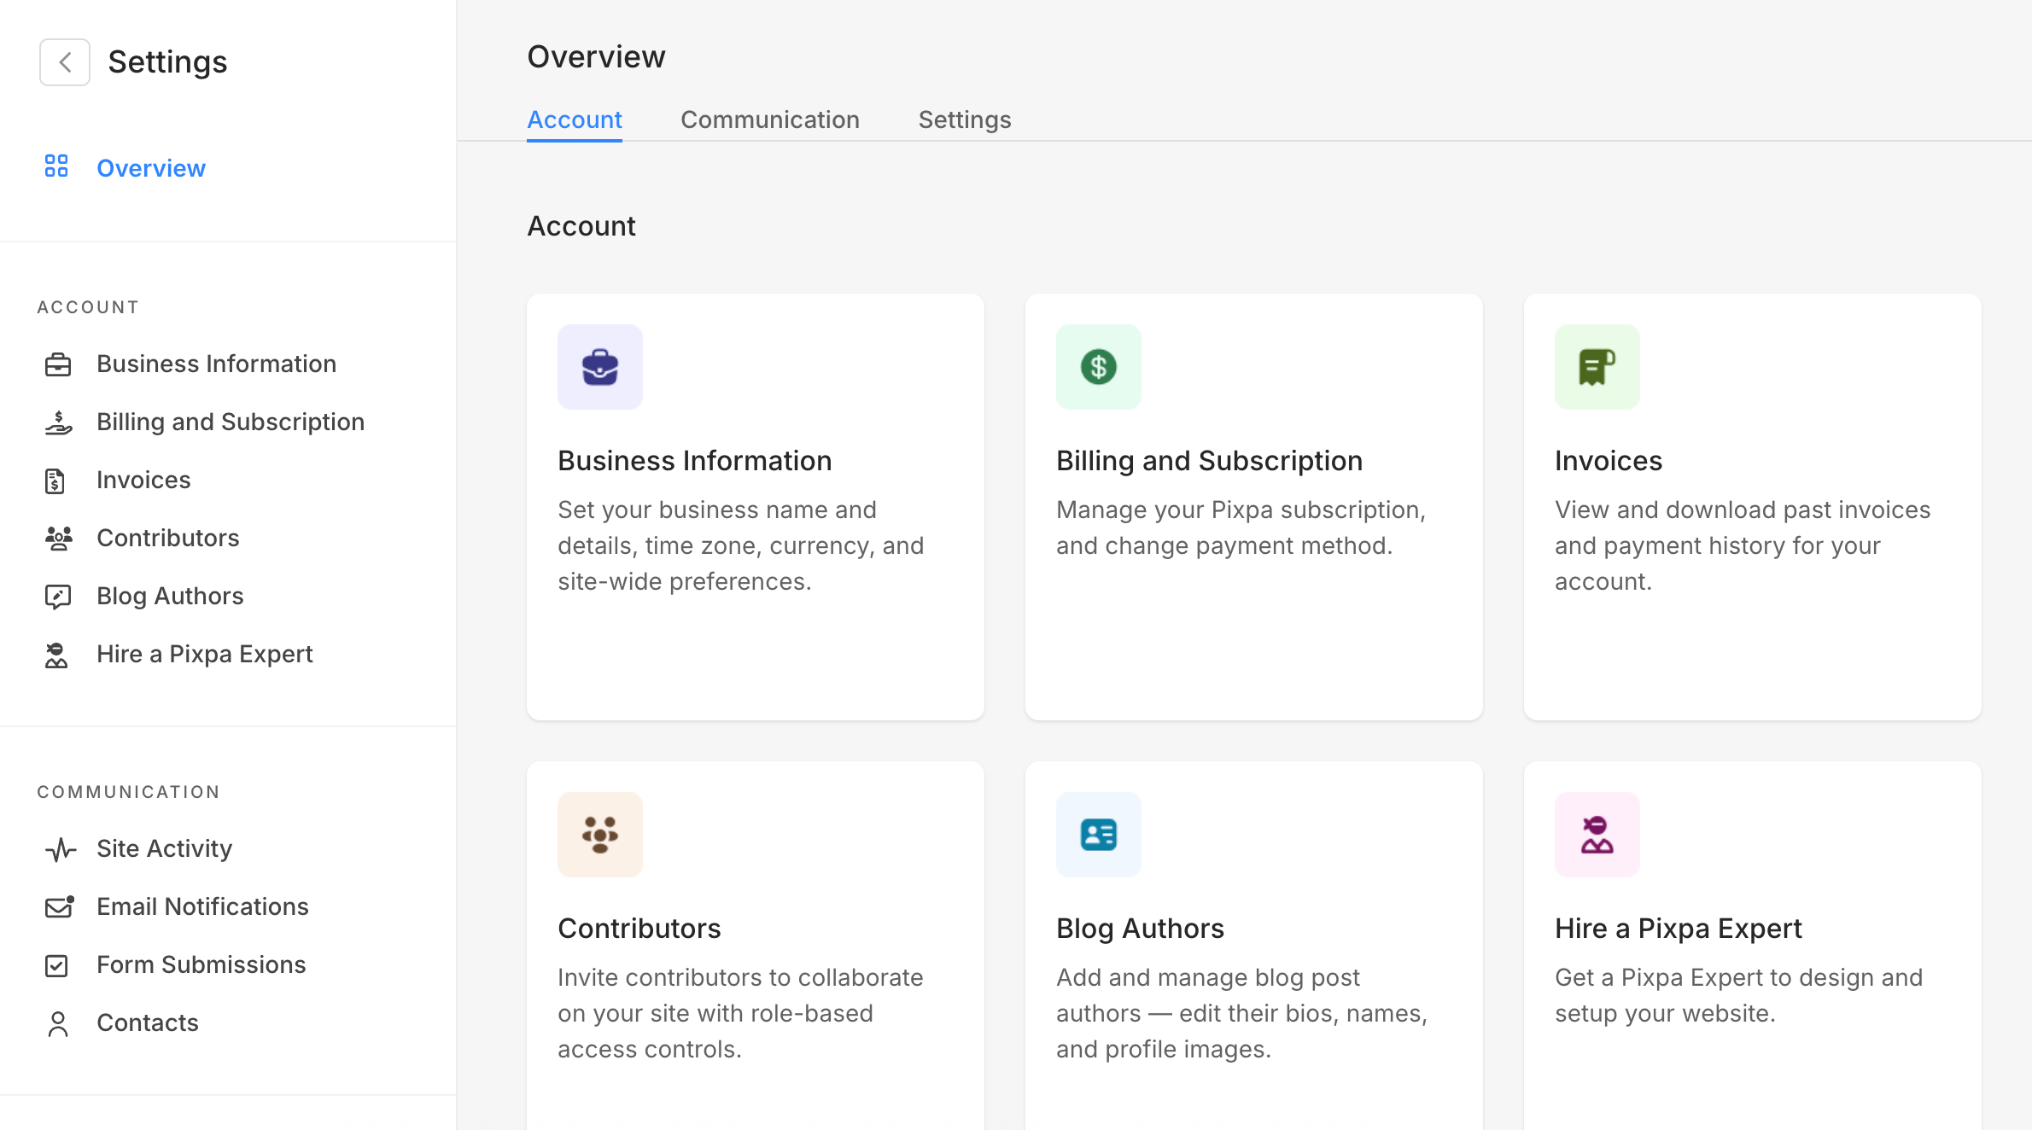Open Contacts from the sidebar

point(147,1022)
